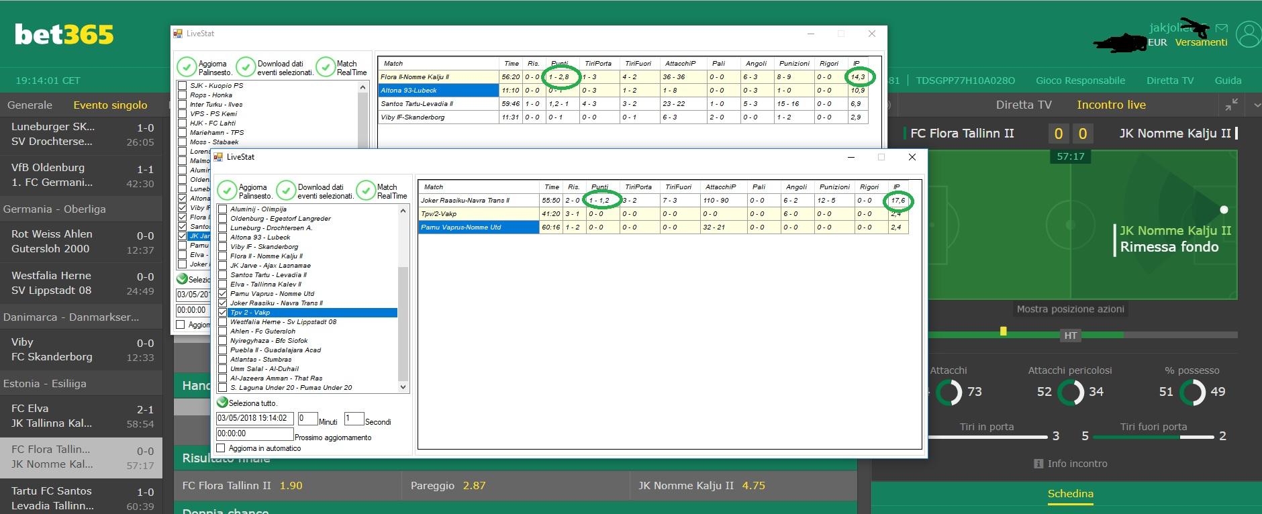The image size is (1262, 514).
Task: Click the date-time field 03/05/2018 19:14:02
Action: click(254, 418)
